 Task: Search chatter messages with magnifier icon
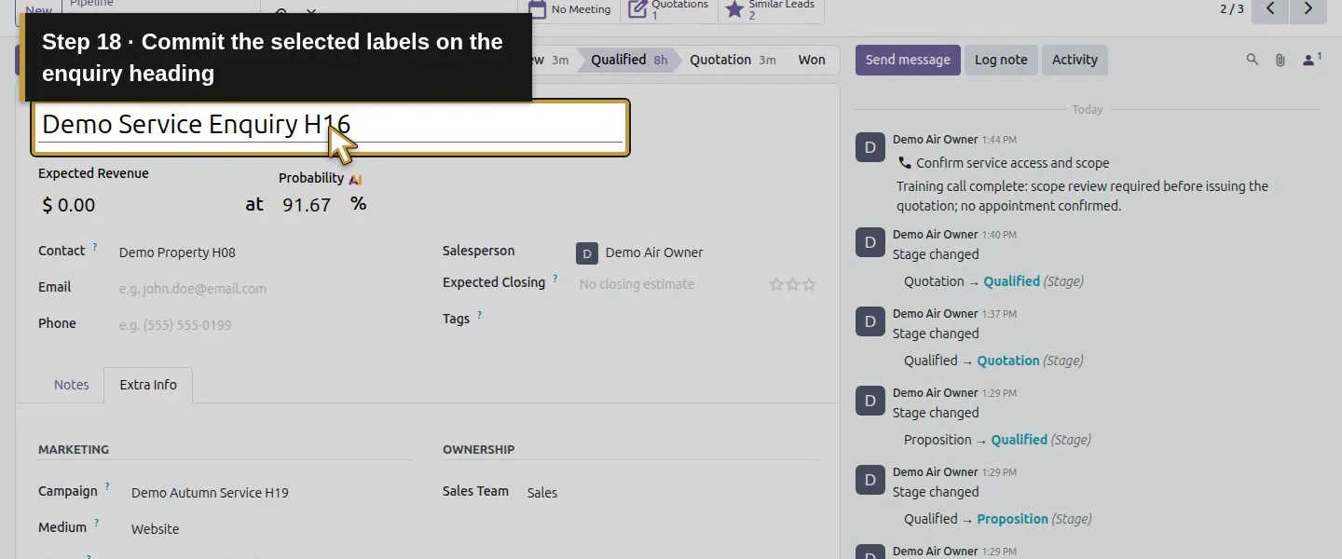[x=1253, y=60]
